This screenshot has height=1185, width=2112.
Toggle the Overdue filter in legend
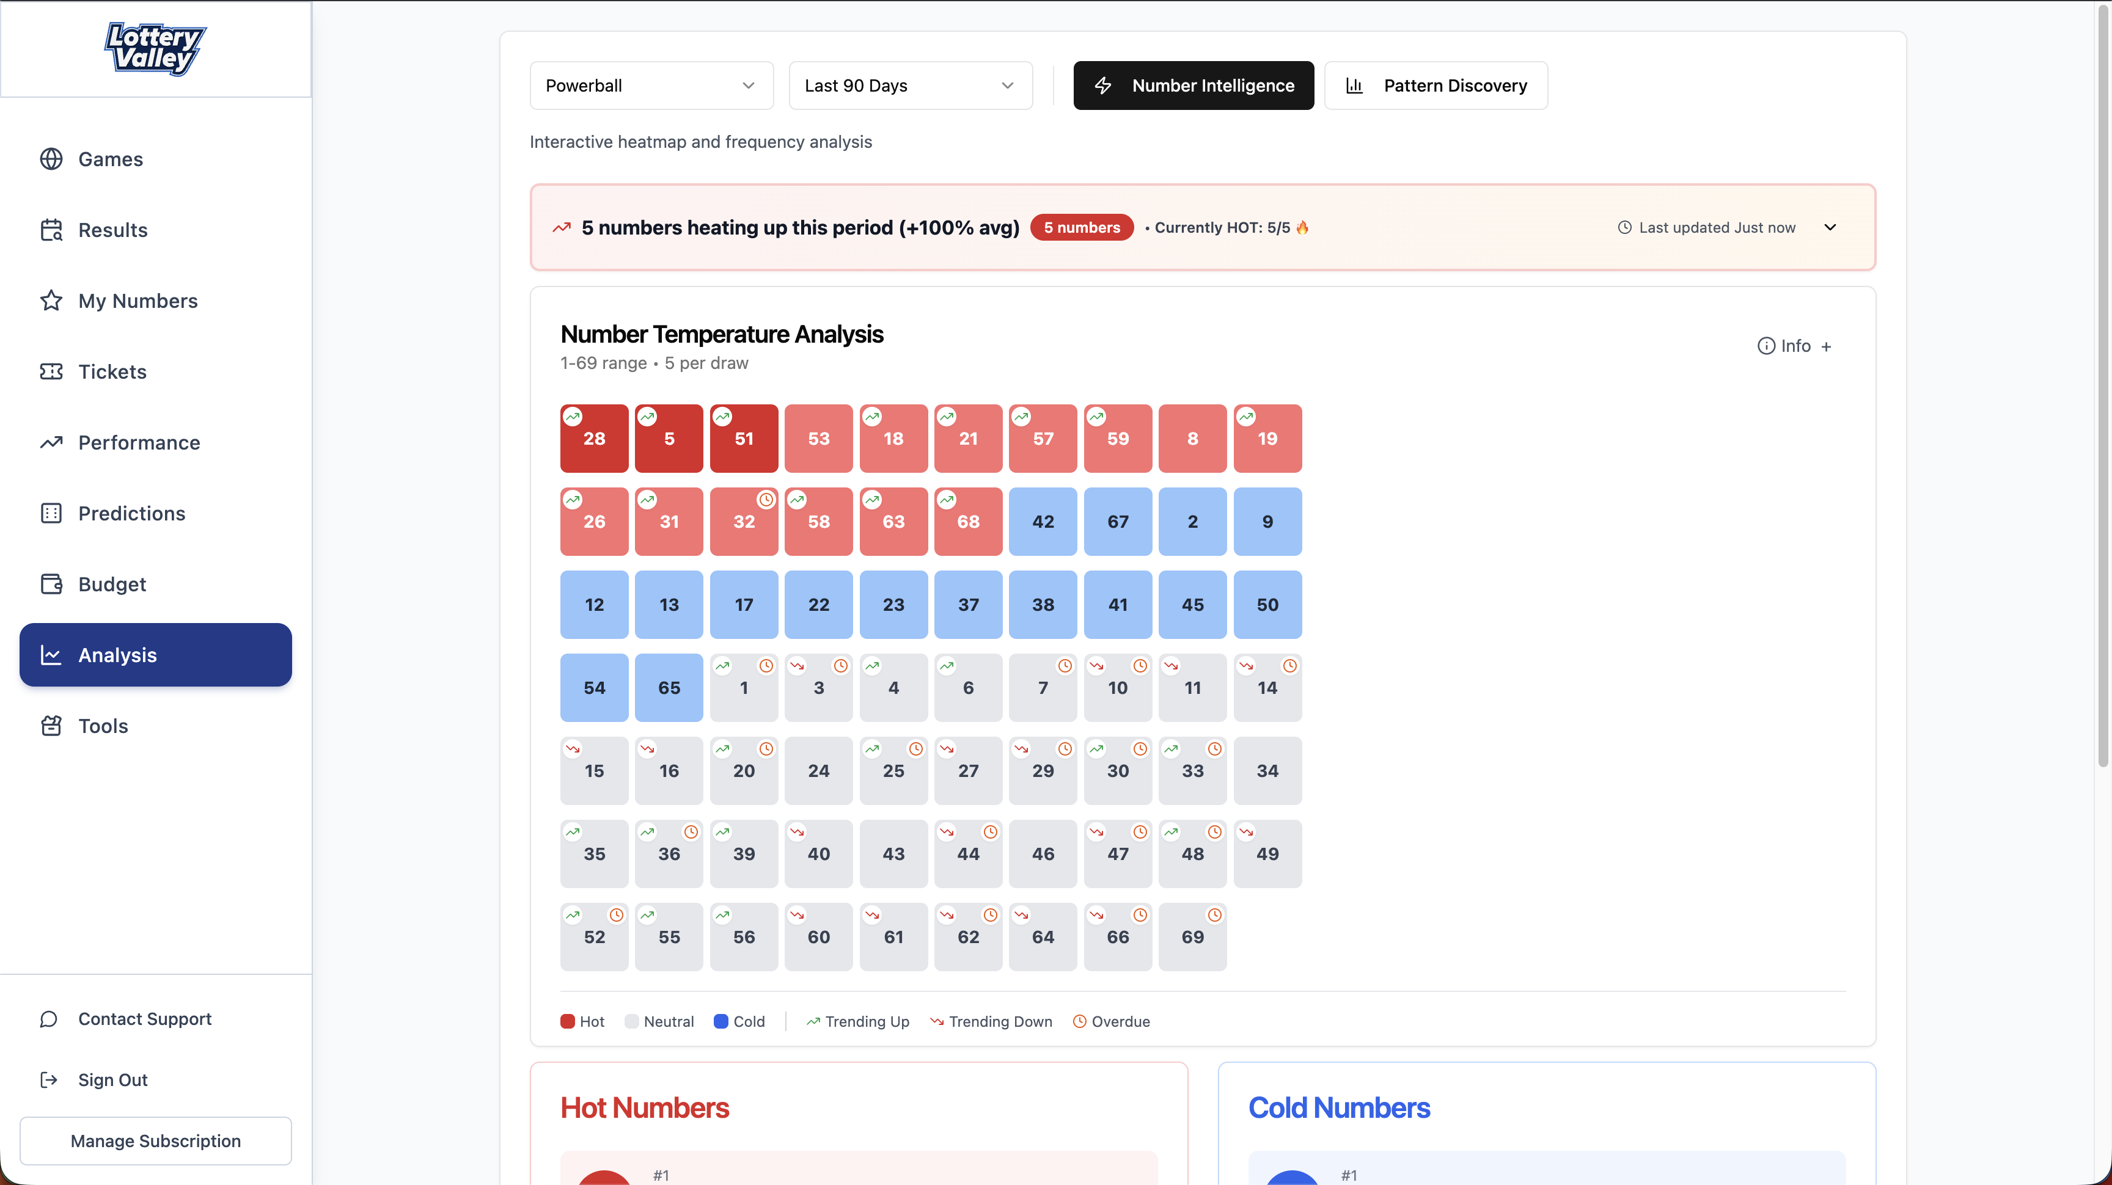pos(1111,1021)
